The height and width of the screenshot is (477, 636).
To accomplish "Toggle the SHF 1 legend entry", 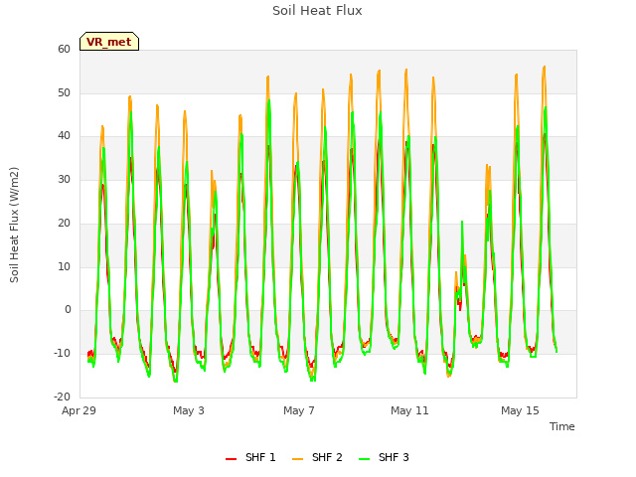I will 250,457.
